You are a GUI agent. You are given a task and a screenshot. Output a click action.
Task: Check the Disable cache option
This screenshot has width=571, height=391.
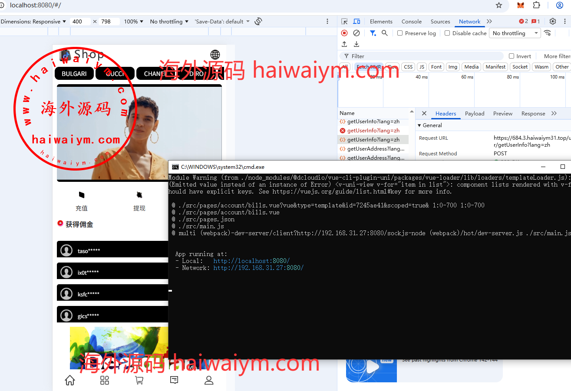(447, 33)
